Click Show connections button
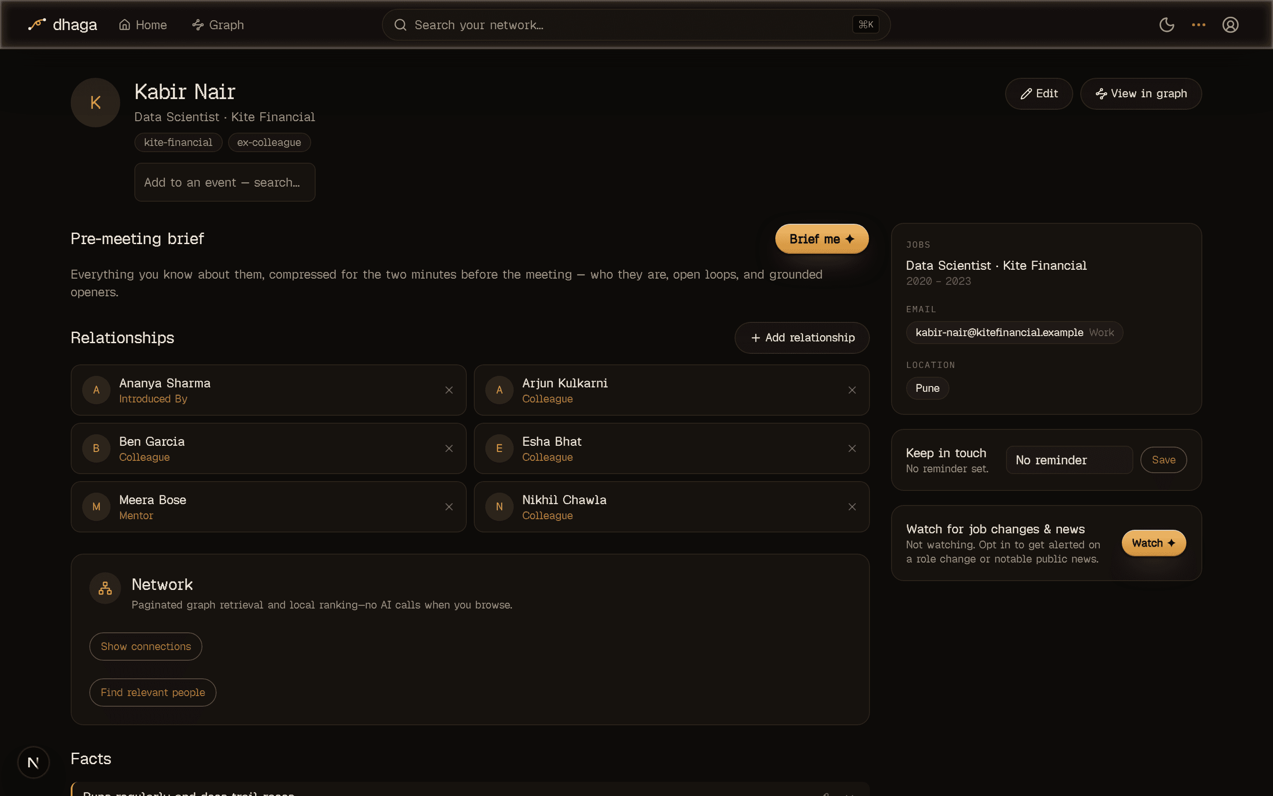 146,647
